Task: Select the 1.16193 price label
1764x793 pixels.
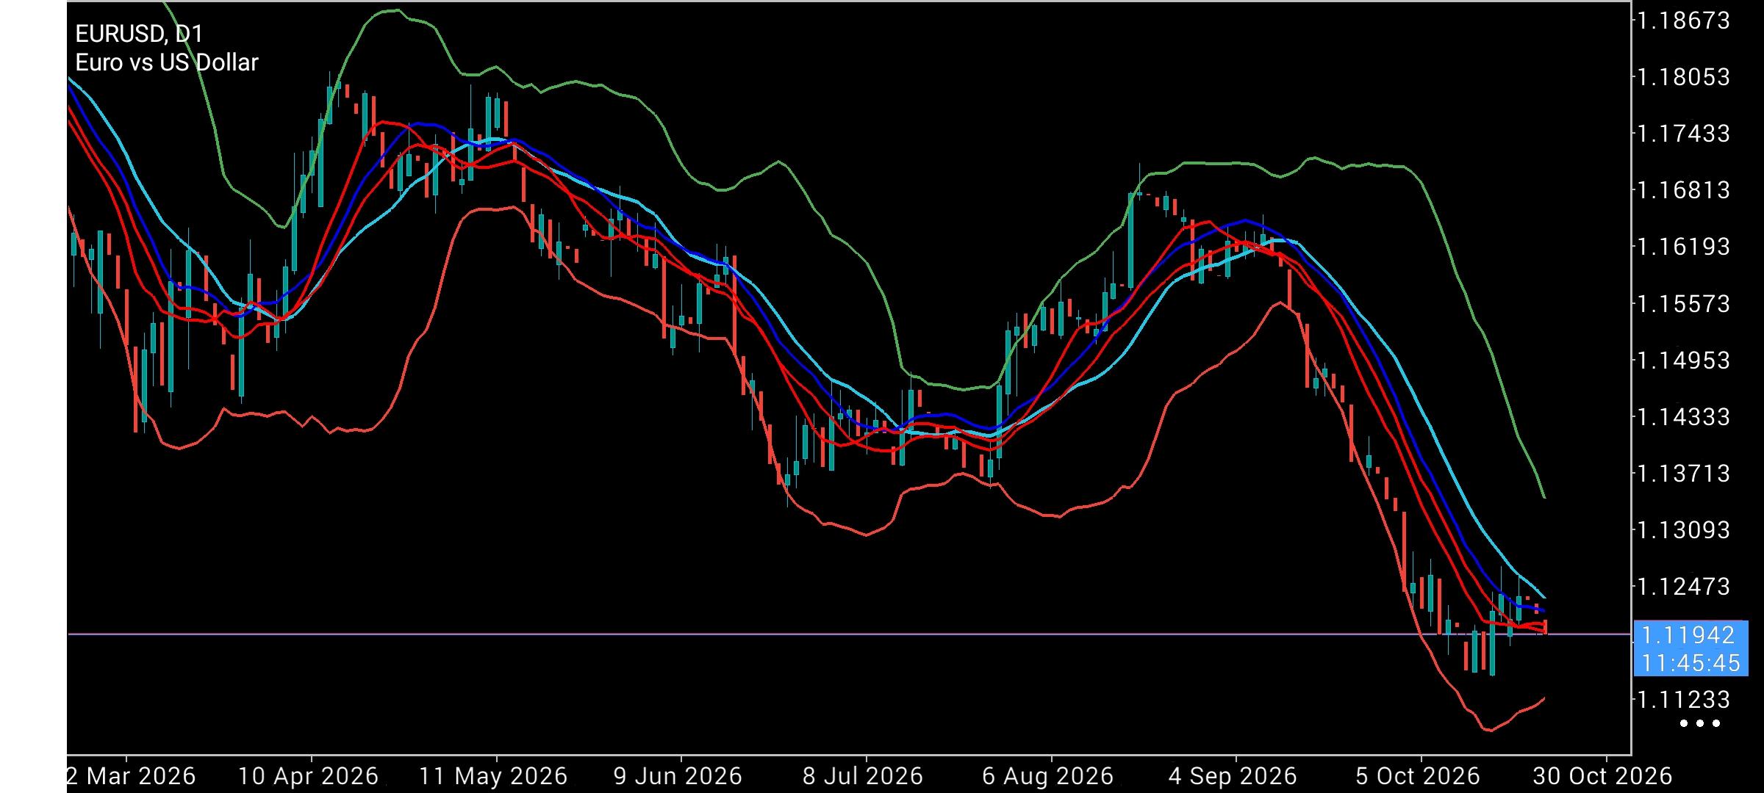Action: tap(1682, 247)
